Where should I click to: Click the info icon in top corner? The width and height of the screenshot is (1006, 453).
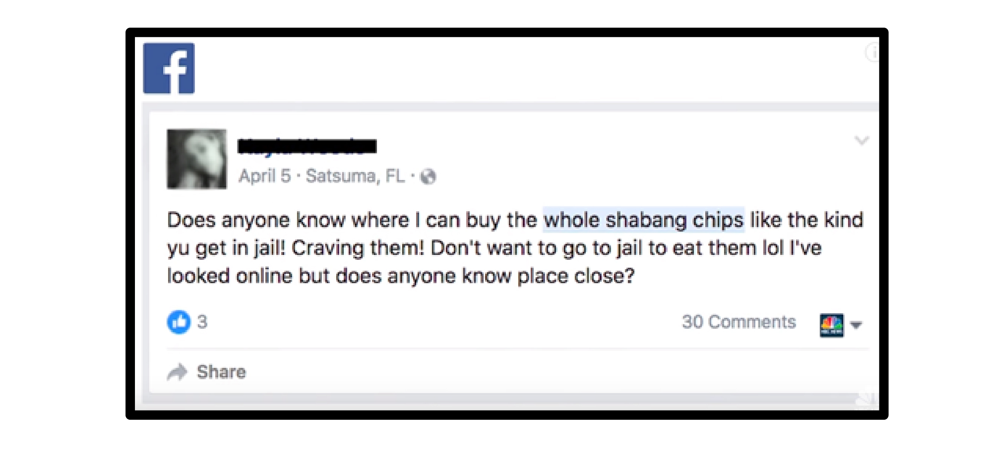pos(872,52)
